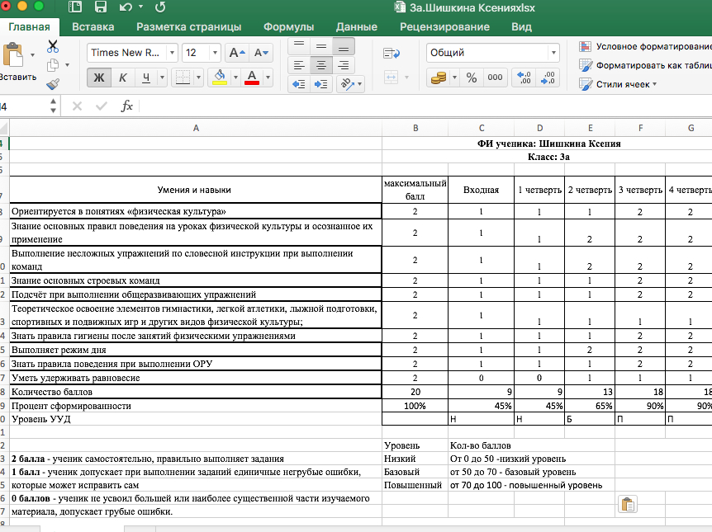The height and width of the screenshot is (532, 712).
Task: Select column C header
Action: point(481,128)
